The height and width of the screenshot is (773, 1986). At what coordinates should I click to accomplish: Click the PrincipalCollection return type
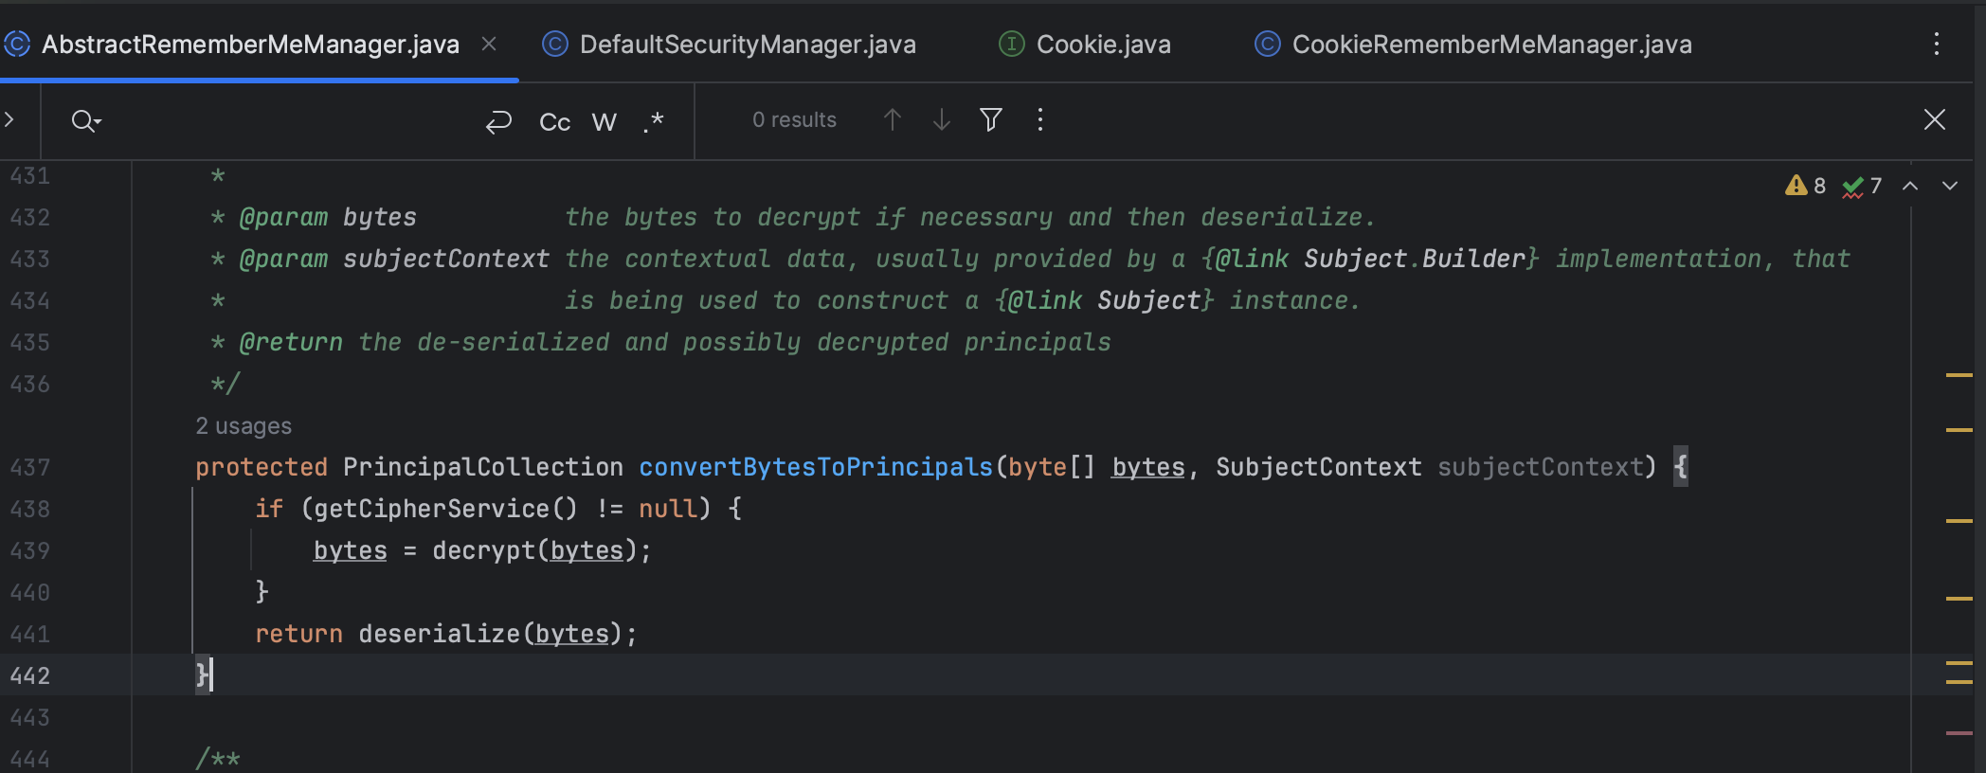click(x=483, y=467)
